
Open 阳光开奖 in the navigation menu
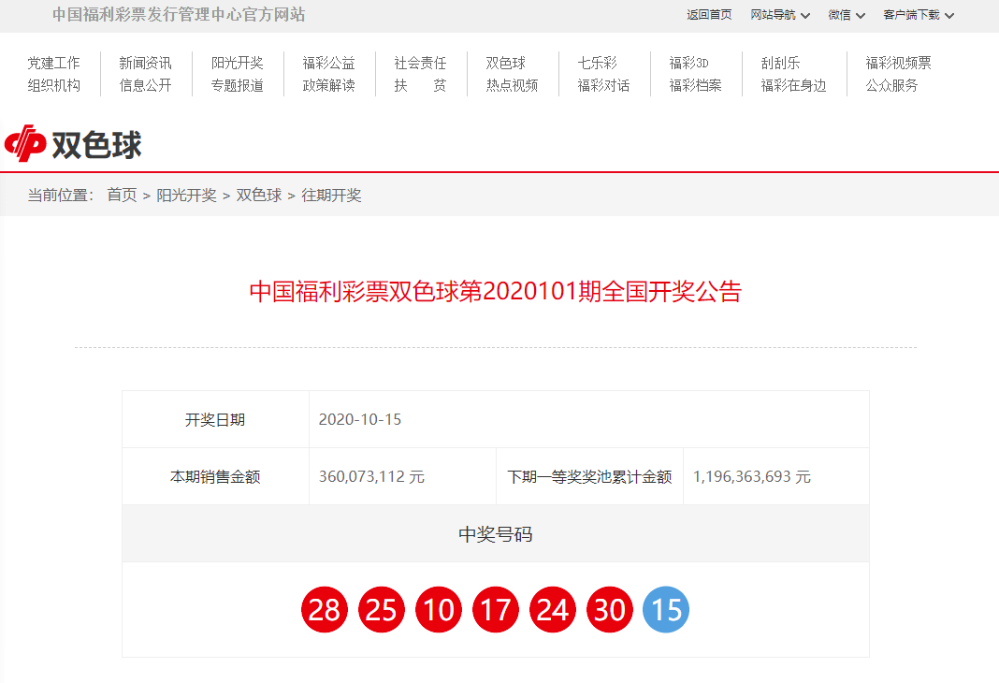click(x=237, y=63)
